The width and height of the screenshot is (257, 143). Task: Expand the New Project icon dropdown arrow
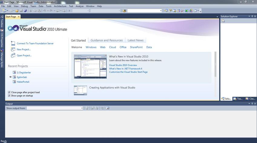coord(8,11)
